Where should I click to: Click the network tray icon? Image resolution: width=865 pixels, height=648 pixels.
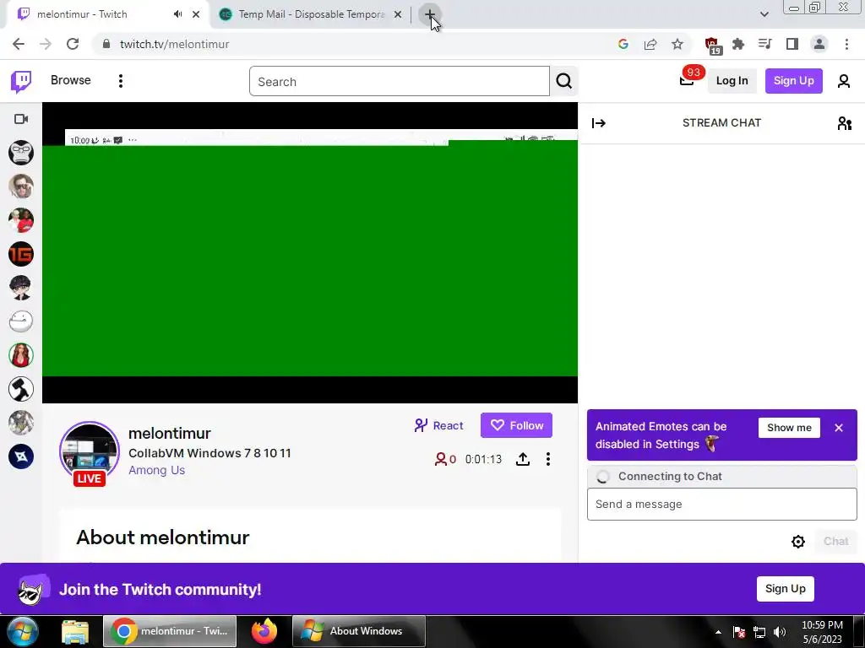(759, 632)
